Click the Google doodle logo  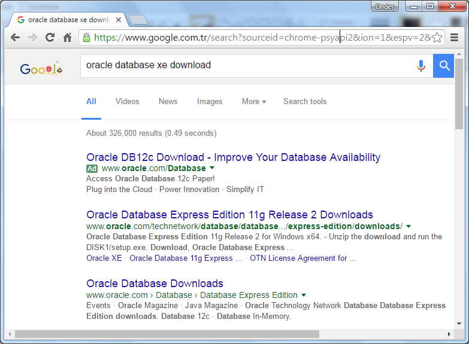coord(41,69)
